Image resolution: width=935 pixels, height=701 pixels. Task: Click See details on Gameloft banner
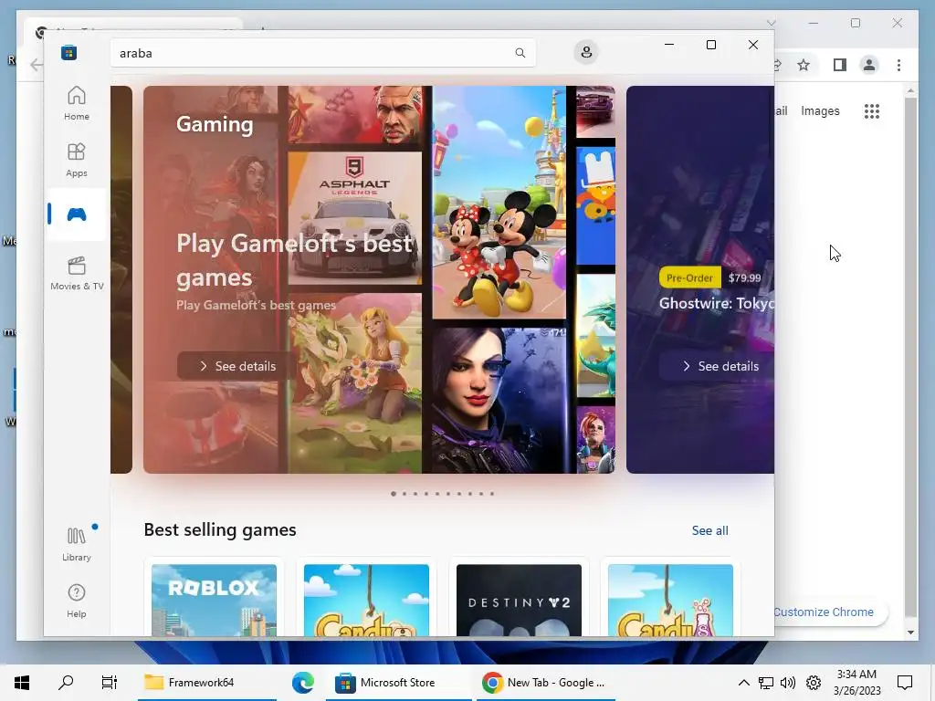click(237, 366)
